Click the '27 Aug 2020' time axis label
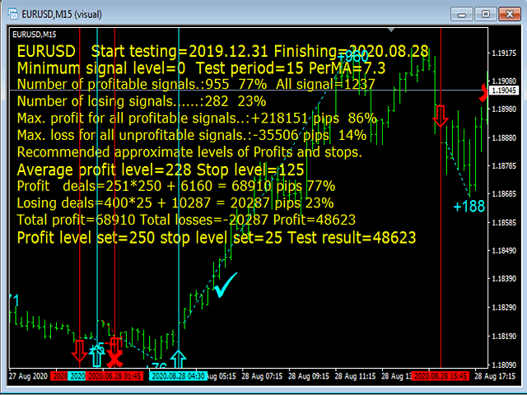The width and height of the screenshot is (527, 395). tap(28, 376)
